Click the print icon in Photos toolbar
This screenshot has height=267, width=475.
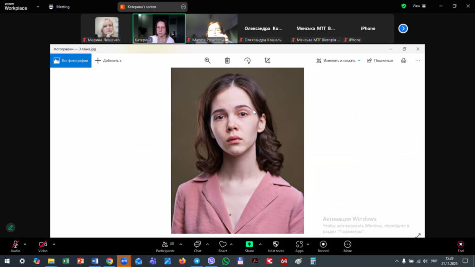coord(404,60)
